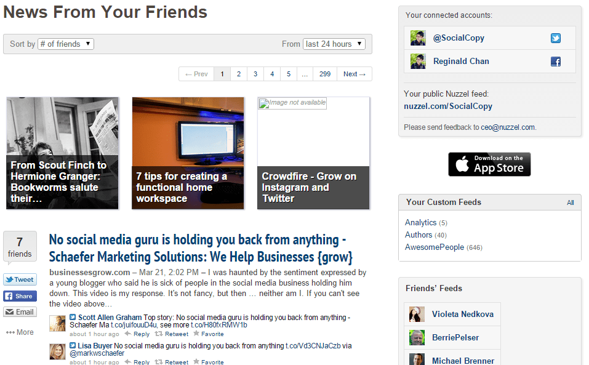589x365 pixels.
Task: Open the Bookworms salute story thumbnail
Action: [62, 153]
